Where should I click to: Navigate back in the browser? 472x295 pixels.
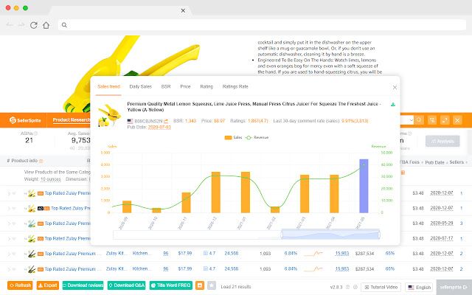click(10, 25)
